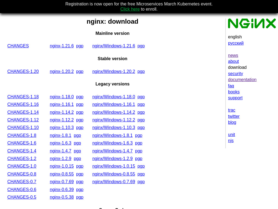Screen dimensions: 278x209
Task: Open the books page
Action: (x=234, y=92)
